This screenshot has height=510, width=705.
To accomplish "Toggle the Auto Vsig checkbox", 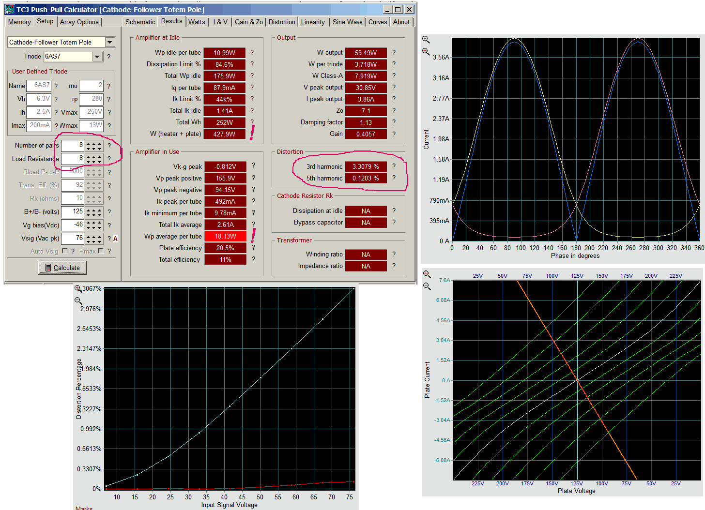I will click(x=65, y=251).
